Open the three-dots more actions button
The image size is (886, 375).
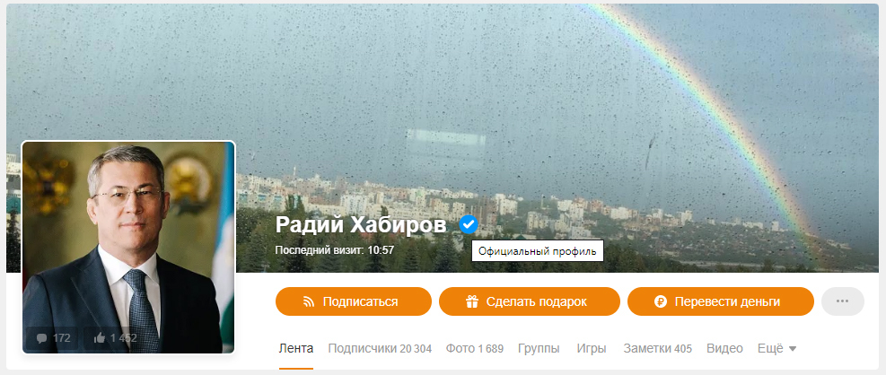point(843,301)
